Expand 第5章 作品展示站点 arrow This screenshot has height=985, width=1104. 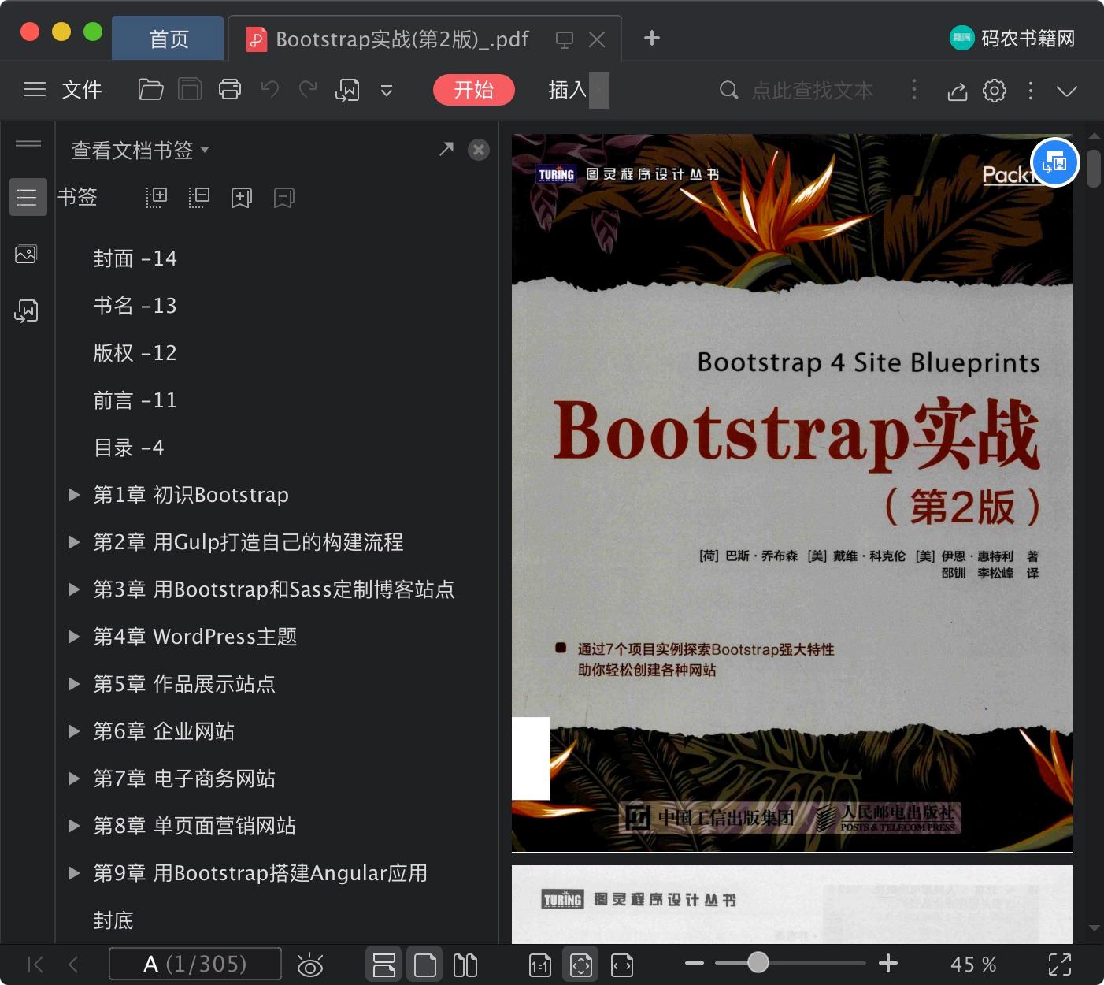pos(74,684)
